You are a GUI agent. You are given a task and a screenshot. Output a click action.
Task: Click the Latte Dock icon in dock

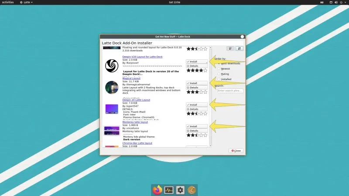pyautogui.click(x=192, y=190)
